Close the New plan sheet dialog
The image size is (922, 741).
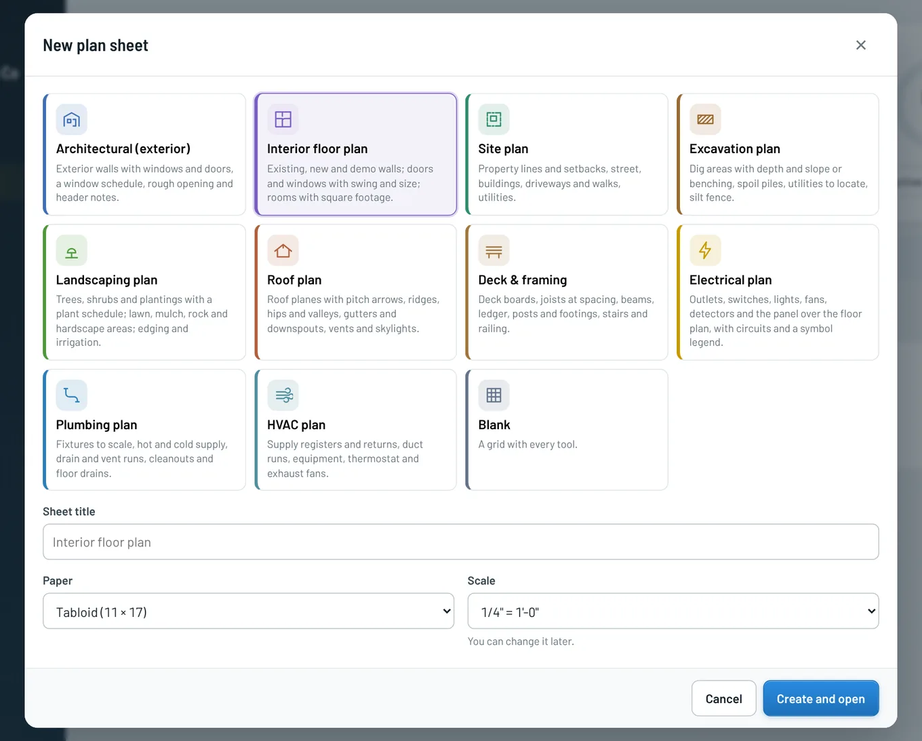point(861,45)
